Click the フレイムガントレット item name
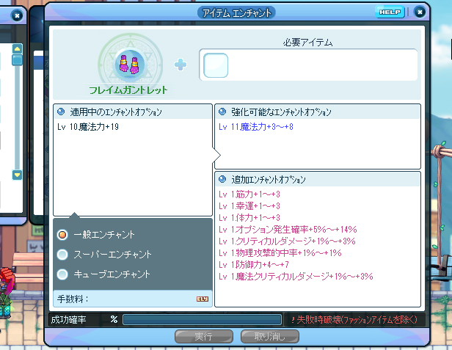This screenshot has width=452, height=350. pyautogui.click(x=128, y=90)
